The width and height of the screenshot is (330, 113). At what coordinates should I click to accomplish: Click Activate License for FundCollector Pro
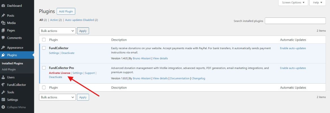click(x=60, y=73)
